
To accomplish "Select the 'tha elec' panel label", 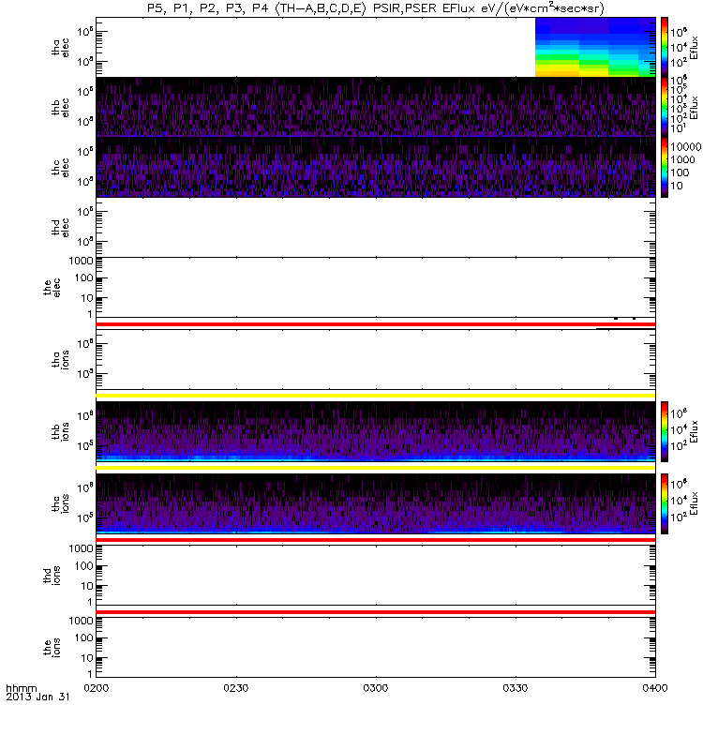I will pyautogui.click(x=60, y=48).
